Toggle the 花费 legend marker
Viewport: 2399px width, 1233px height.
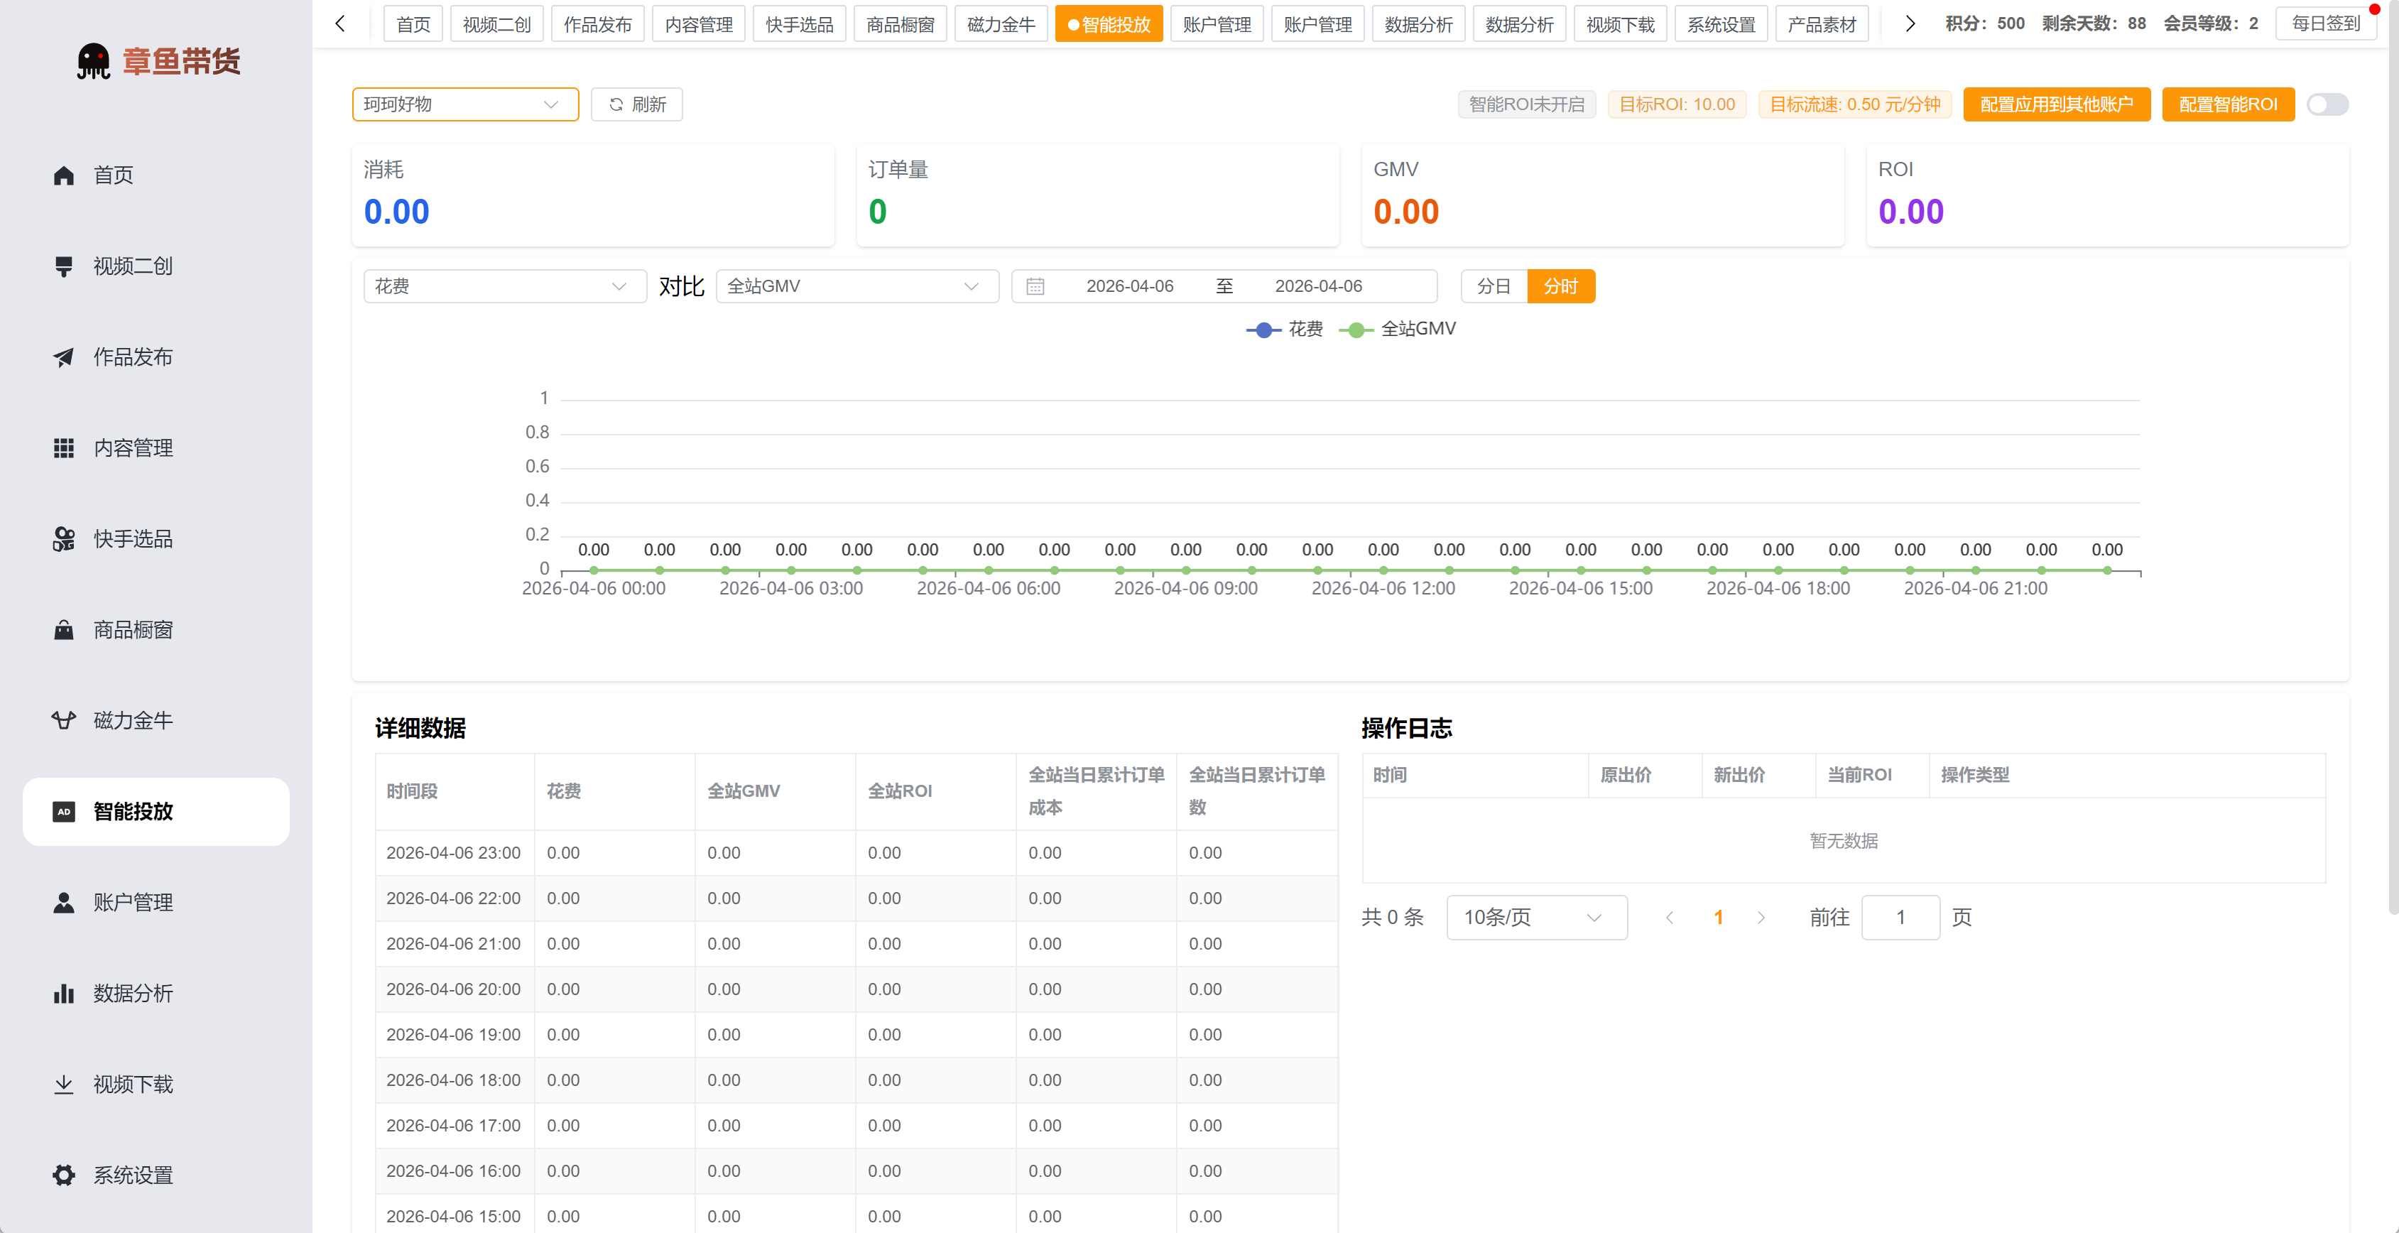[1263, 330]
